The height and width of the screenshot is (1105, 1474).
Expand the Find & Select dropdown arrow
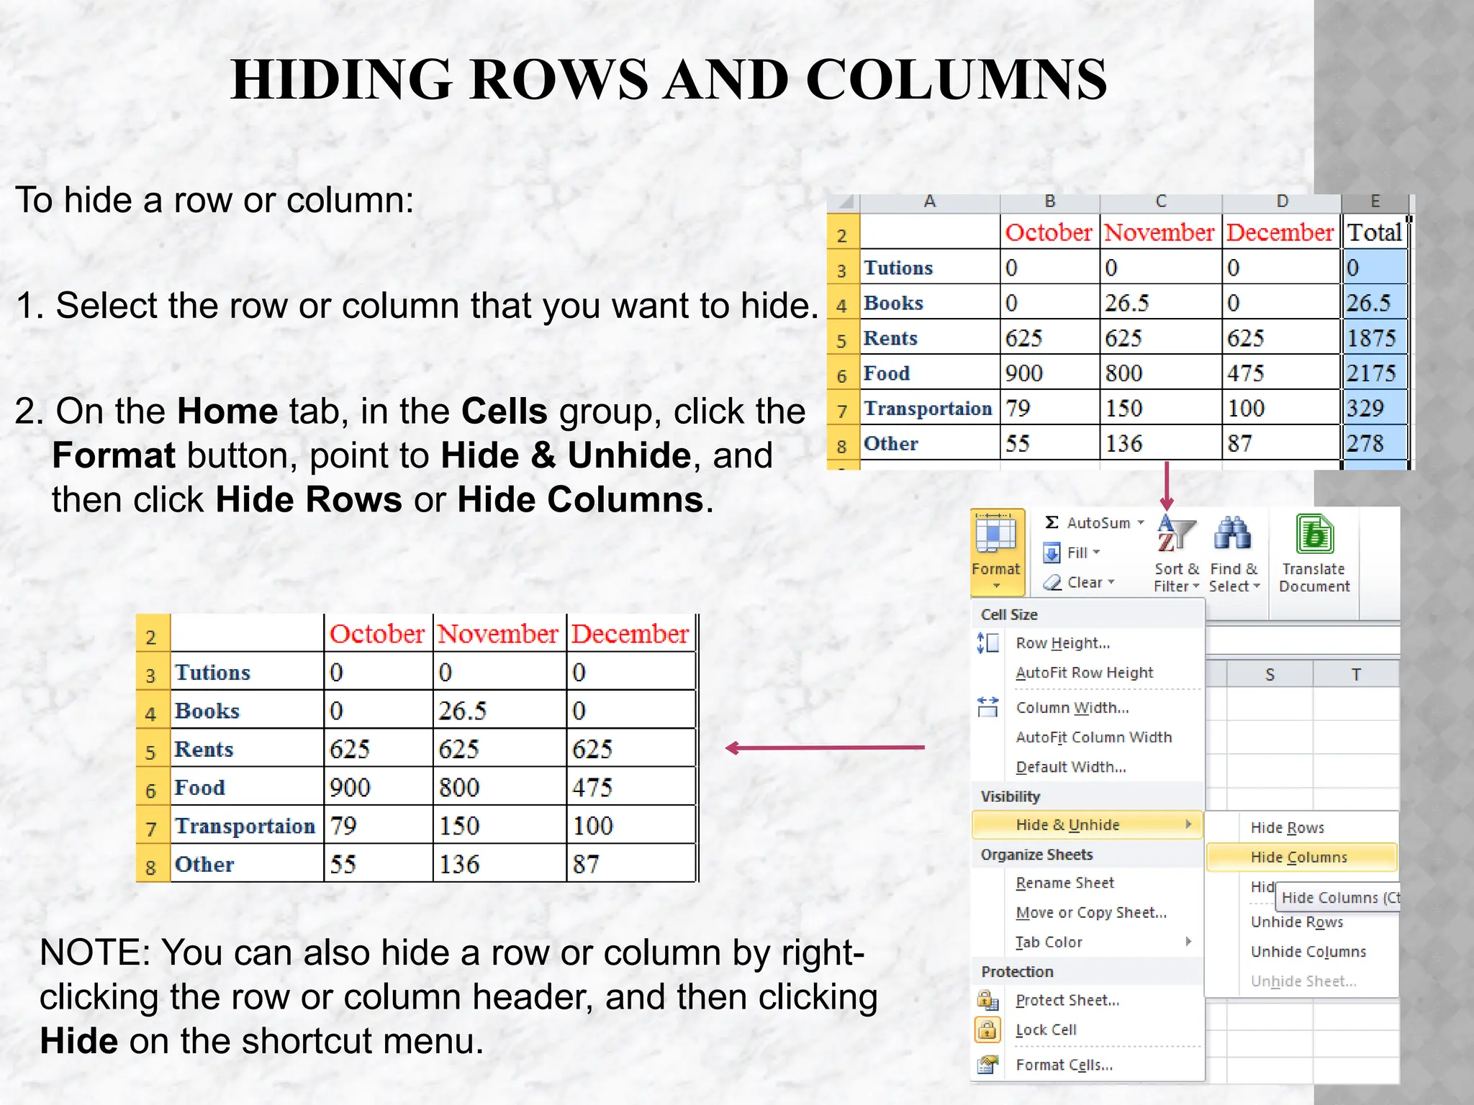tap(1257, 587)
